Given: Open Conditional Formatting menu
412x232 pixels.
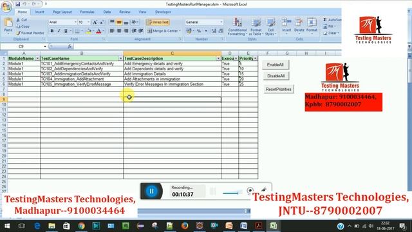Looking at the screenshot, I should point(238,26).
